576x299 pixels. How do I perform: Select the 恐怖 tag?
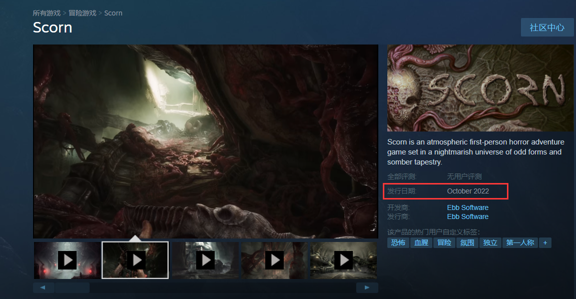click(x=398, y=243)
